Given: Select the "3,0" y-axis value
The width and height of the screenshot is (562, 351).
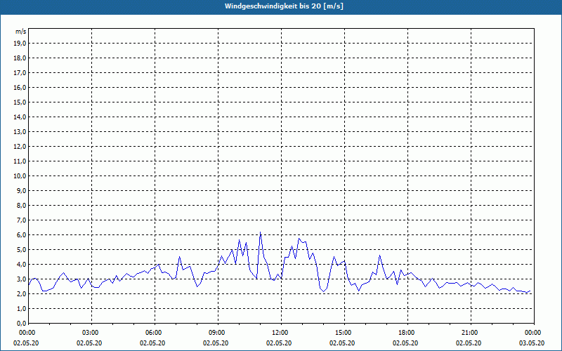Looking at the screenshot, I should coord(21,279).
